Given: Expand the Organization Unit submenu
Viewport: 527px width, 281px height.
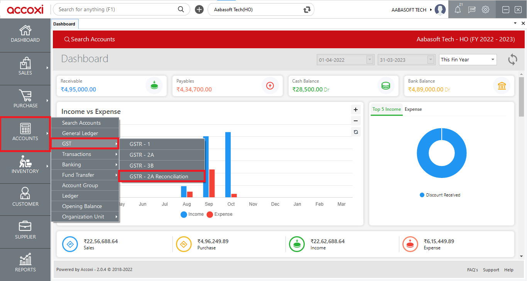Looking at the screenshot, I should tap(85, 217).
